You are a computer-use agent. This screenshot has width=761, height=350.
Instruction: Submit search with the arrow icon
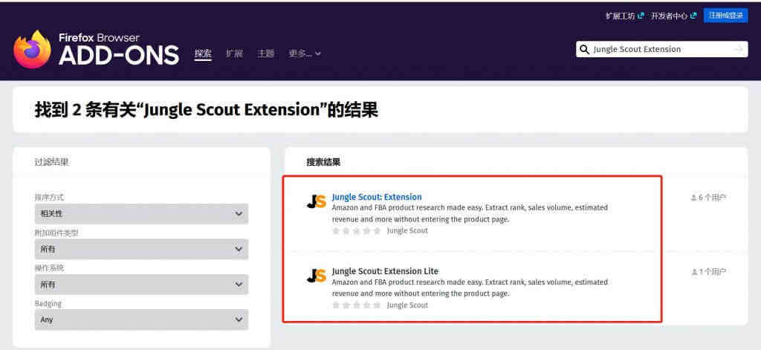[x=739, y=50]
